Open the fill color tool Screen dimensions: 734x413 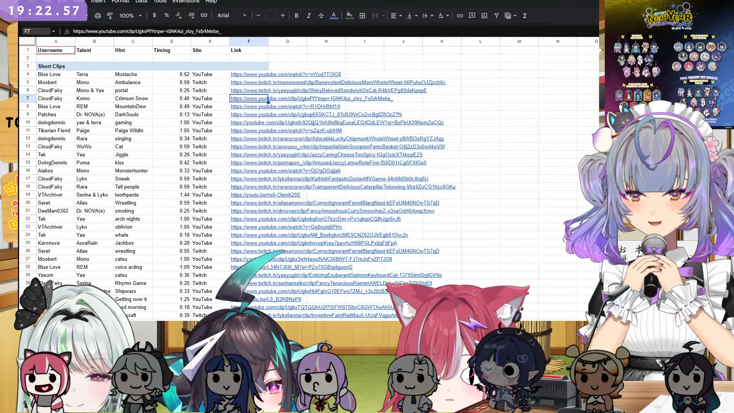point(349,16)
